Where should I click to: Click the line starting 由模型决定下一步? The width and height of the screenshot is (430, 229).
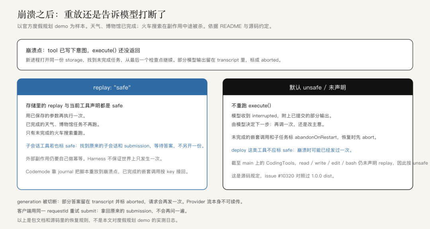[278, 124]
